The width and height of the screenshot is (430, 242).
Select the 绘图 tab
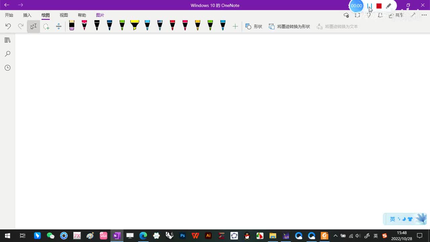pyautogui.click(x=46, y=15)
